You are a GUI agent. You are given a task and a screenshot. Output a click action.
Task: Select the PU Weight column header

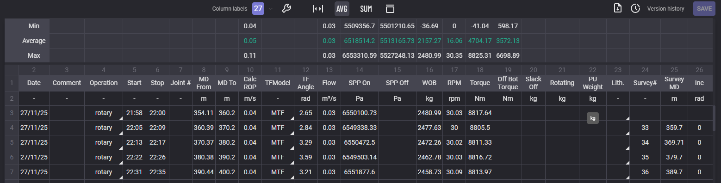[x=592, y=83]
